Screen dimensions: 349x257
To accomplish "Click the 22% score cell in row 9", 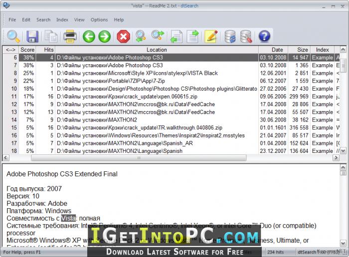I will pyautogui.click(x=28, y=81).
